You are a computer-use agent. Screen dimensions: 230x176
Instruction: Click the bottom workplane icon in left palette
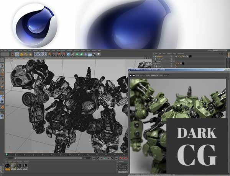click(x=2, y=117)
